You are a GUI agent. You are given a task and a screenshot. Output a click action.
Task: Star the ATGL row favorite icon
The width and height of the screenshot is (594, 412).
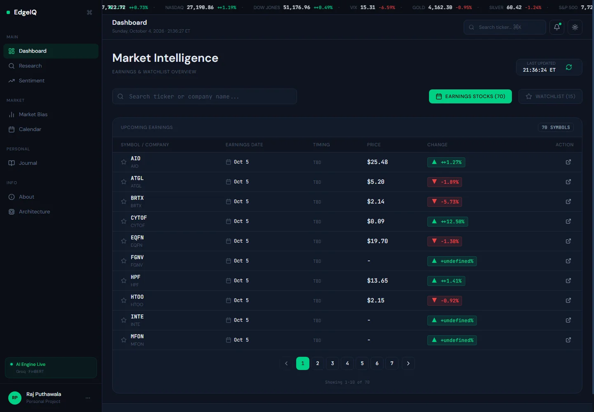[124, 182]
